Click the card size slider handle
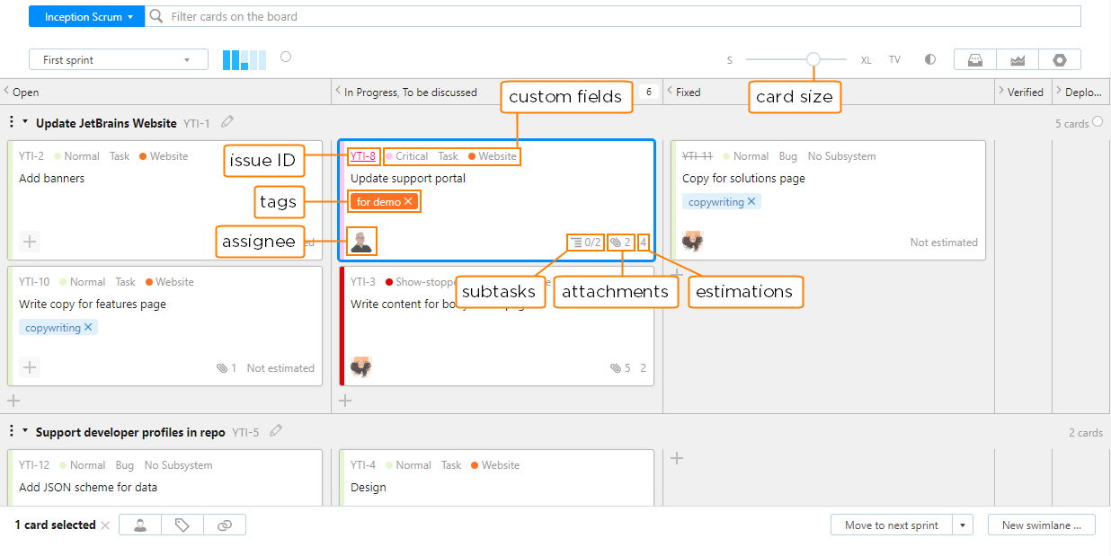This screenshot has width=1111, height=556. (813, 59)
